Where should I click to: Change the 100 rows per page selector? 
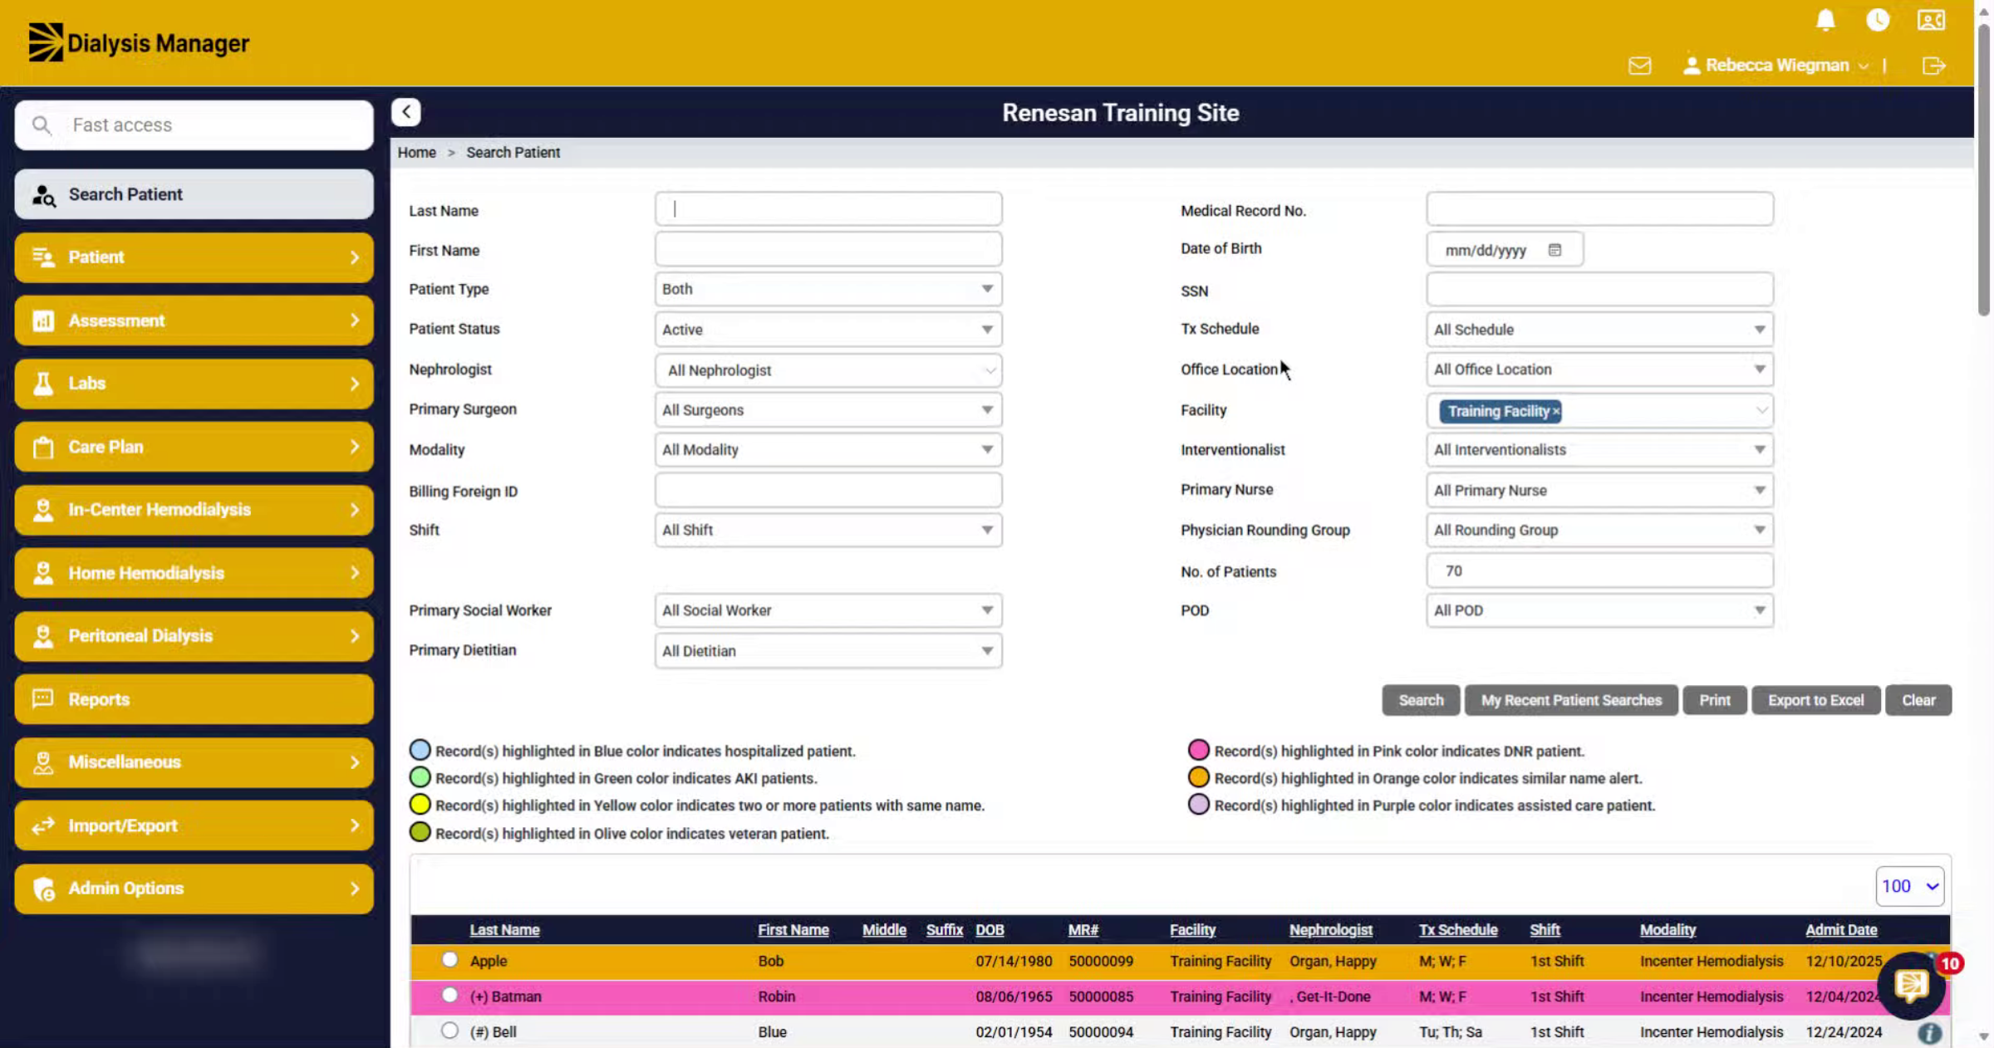pyautogui.click(x=1909, y=886)
